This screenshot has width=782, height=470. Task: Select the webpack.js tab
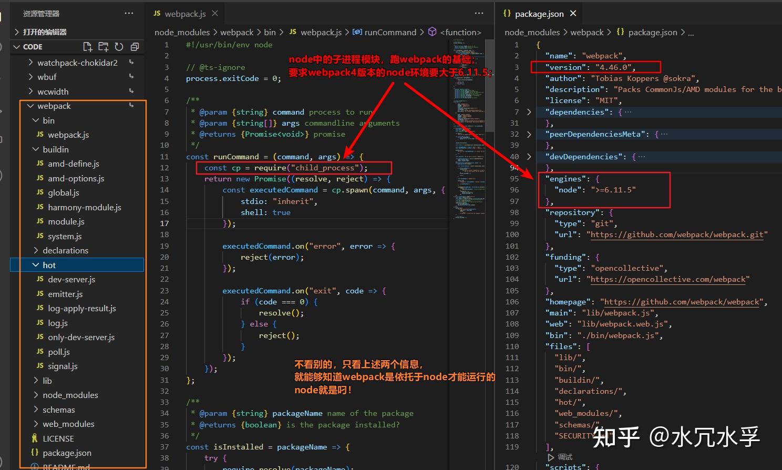[185, 13]
